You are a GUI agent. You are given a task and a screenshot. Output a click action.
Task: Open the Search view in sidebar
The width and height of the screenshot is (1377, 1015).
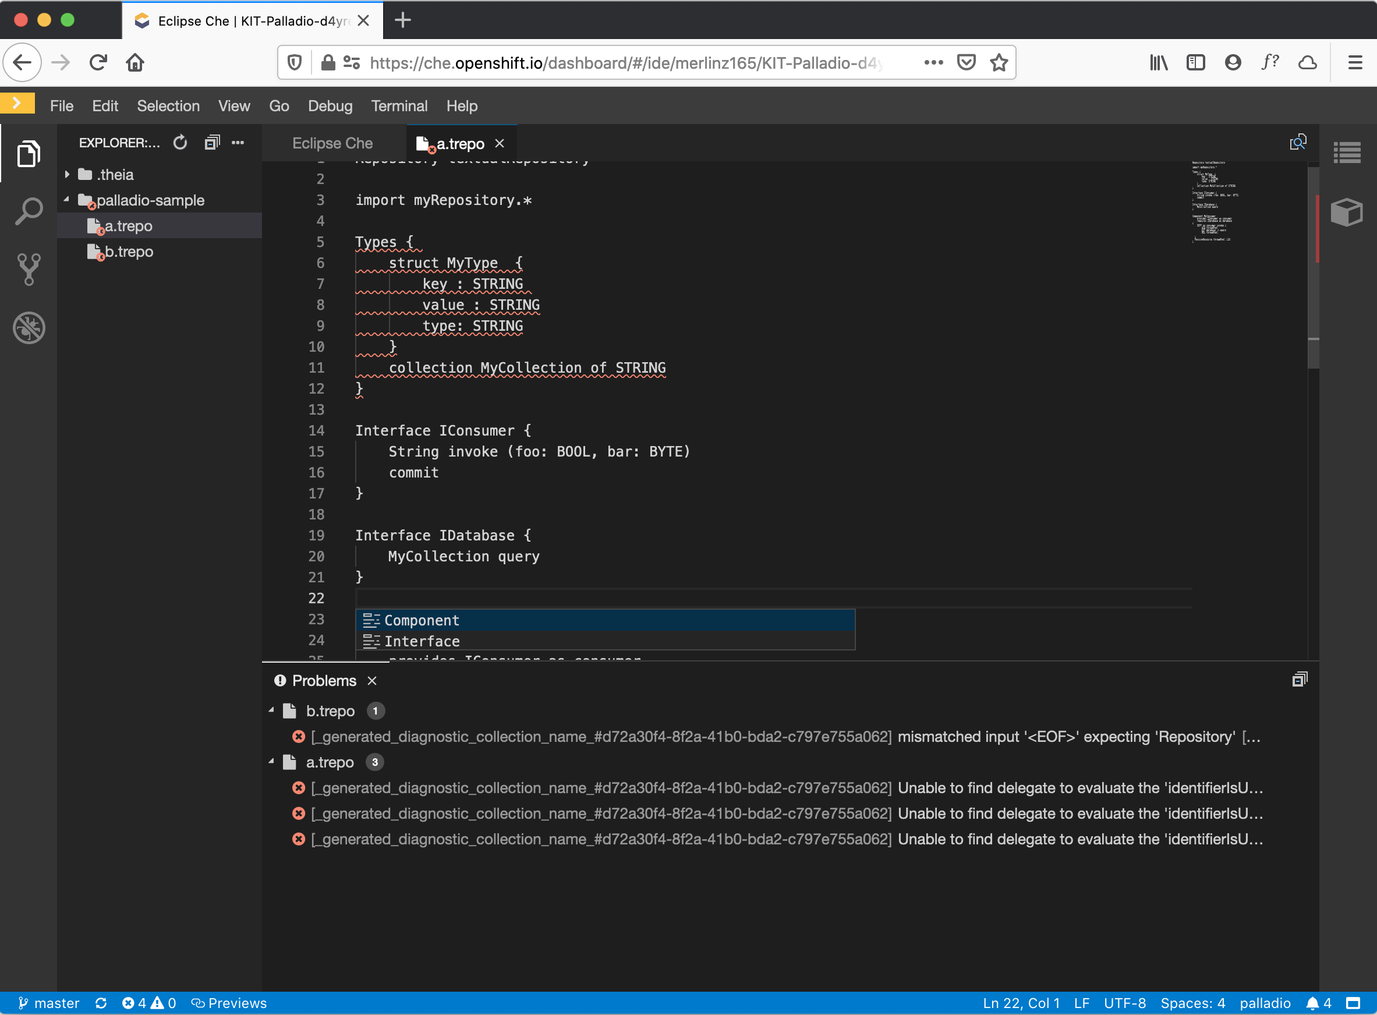[29, 212]
